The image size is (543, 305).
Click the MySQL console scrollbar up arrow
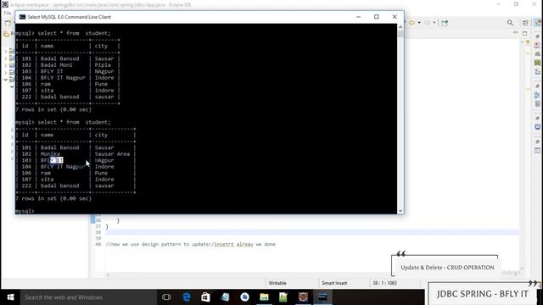[400, 26]
